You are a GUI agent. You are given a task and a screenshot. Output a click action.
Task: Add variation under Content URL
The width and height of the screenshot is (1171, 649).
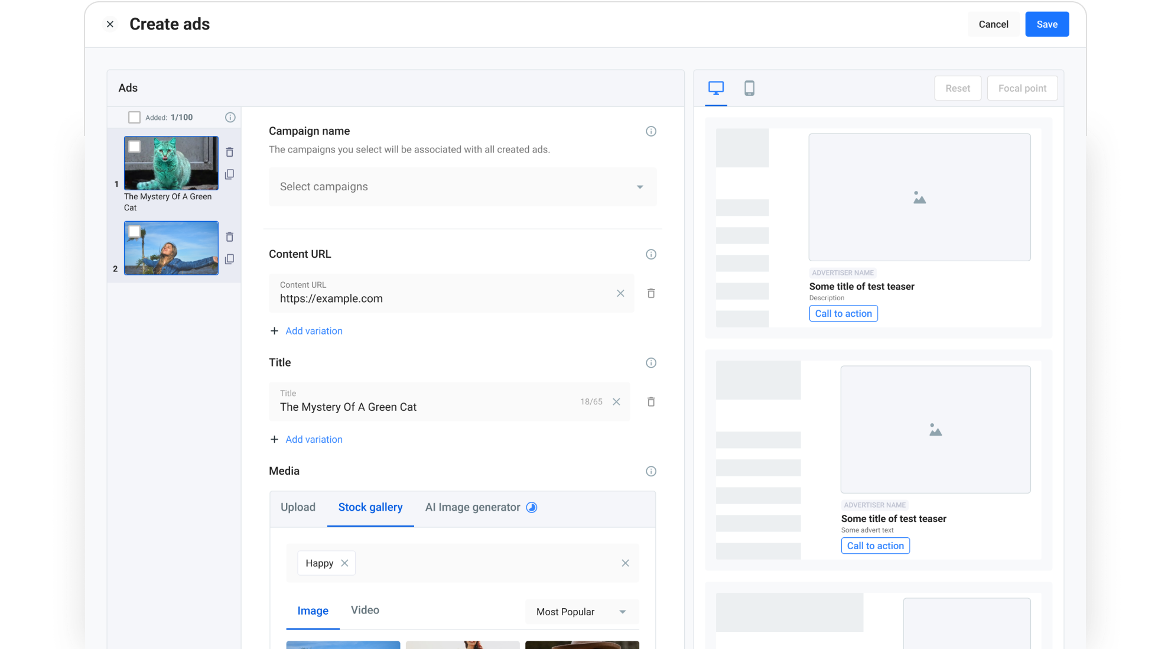[313, 331]
